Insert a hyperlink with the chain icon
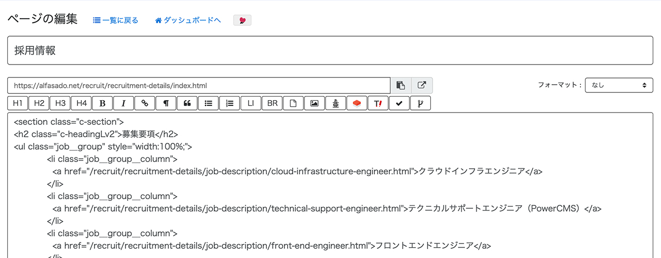The image size is (661, 258). tap(145, 103)
